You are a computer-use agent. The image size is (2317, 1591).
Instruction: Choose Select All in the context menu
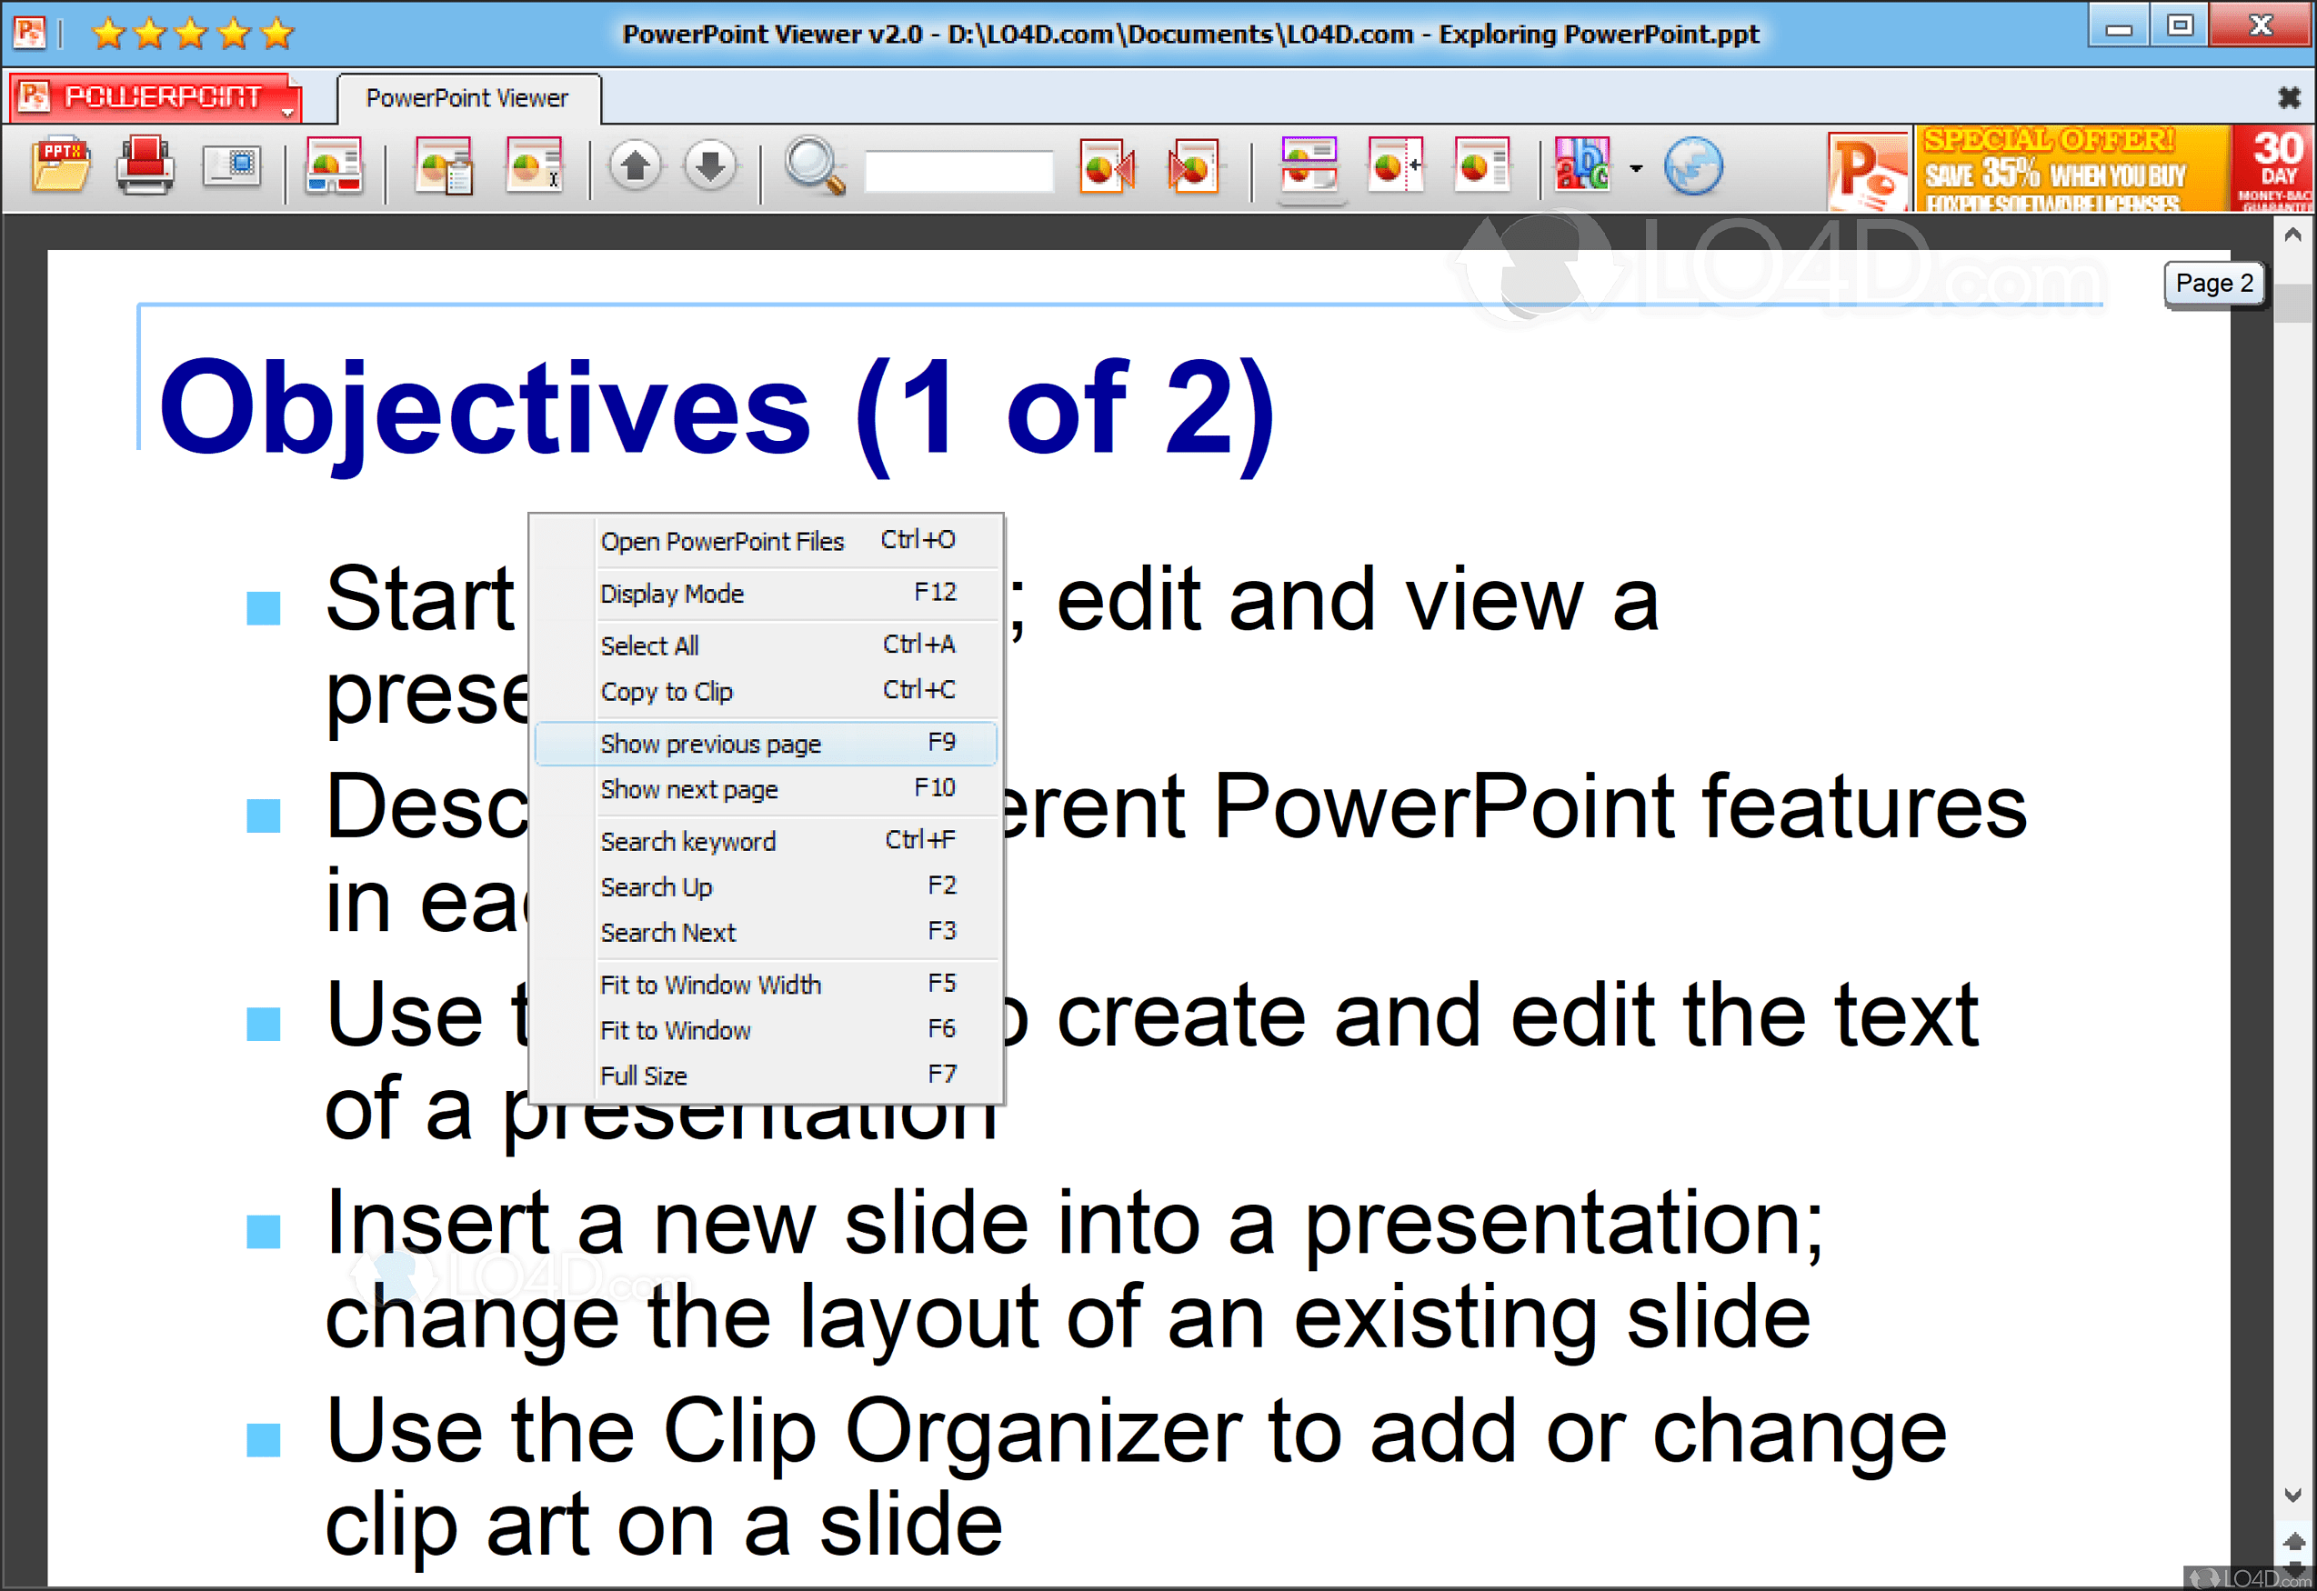pos(766,645)
